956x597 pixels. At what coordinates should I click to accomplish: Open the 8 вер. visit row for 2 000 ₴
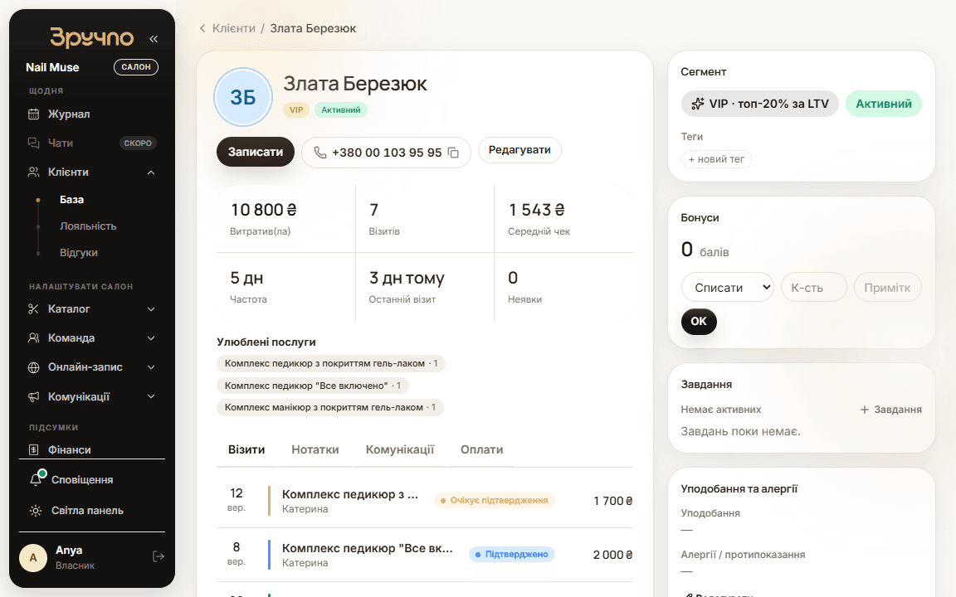coord(425,555)
